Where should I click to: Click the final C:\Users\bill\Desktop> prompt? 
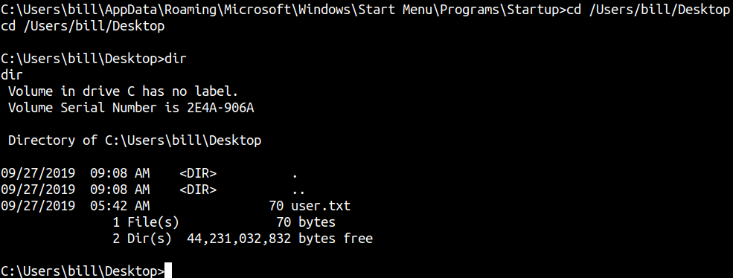coord(83,271)
